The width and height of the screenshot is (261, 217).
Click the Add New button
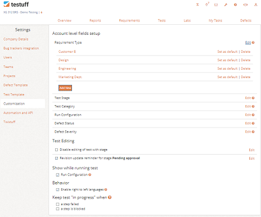(x=65, y=88)
